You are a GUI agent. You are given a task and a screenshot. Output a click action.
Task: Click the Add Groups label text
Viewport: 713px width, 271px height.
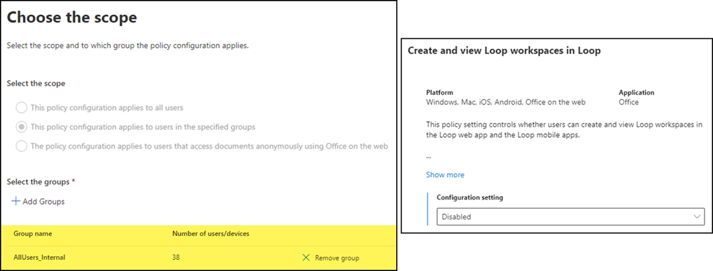[x=43, y=202]
